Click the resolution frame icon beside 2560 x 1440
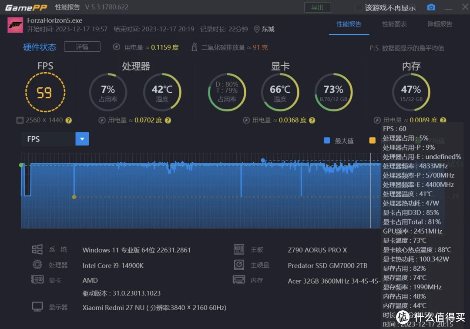Screen dimensions: 470x329 click(x=20, y=121)
